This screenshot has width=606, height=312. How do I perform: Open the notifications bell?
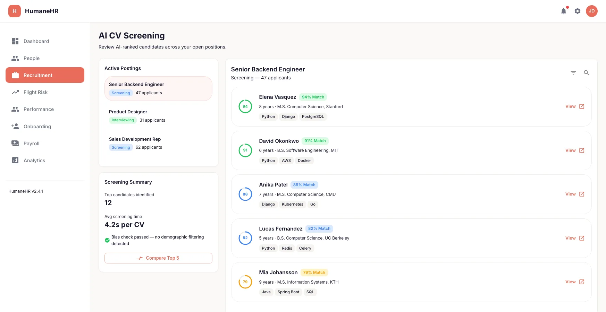(564, 11)
